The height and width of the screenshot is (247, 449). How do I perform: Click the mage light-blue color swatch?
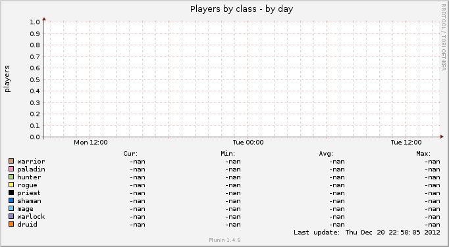pyautogui.click(x=11, y=208)
